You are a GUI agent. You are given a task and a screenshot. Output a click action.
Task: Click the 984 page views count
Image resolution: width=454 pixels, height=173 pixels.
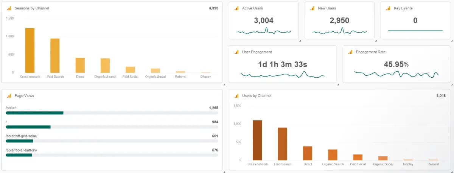pyautogui.click(x=215, y=122)
